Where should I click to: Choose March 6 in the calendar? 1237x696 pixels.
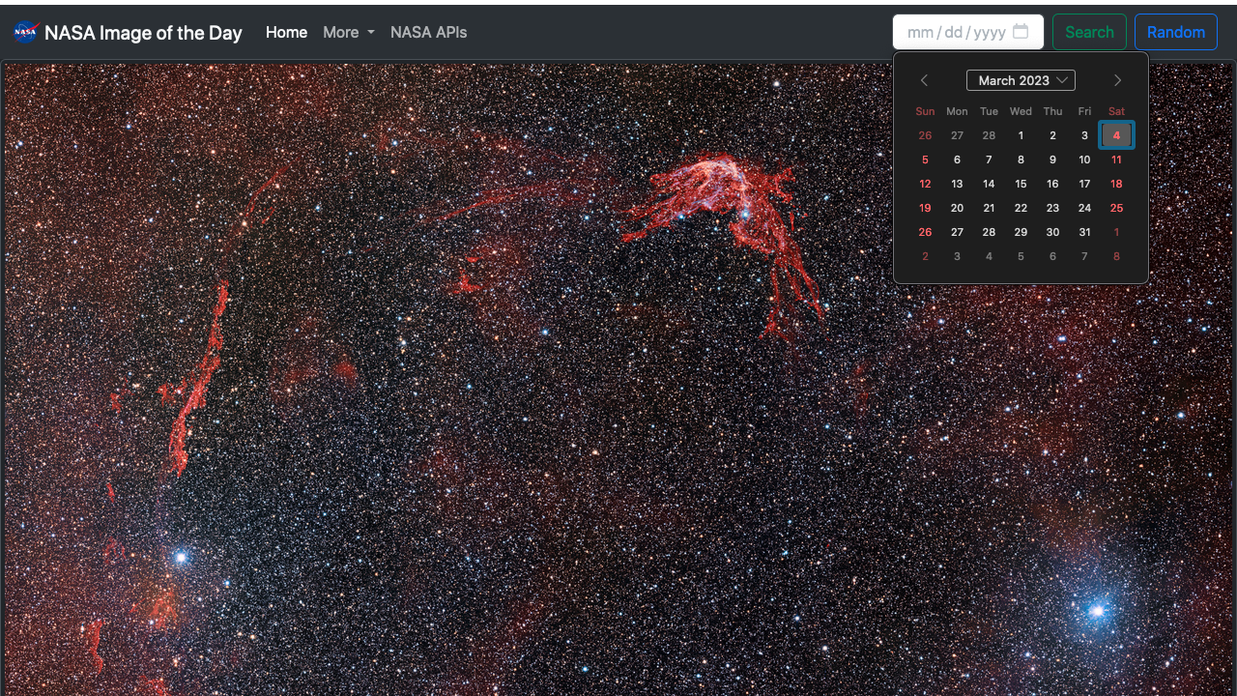click(957, 159)
